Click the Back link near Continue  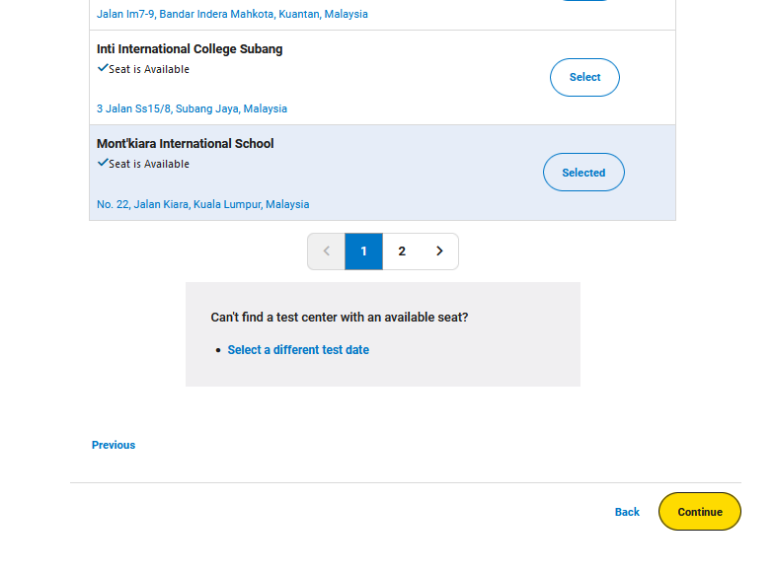[x=627, y=512]
